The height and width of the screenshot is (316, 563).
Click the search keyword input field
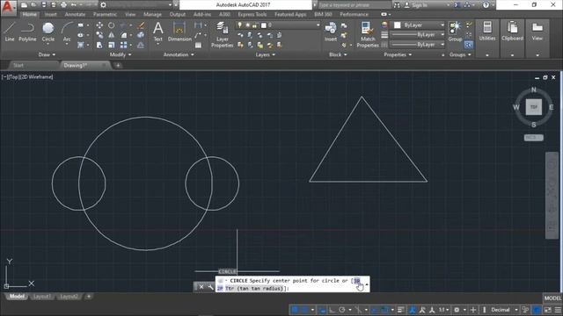coord(354,5)
